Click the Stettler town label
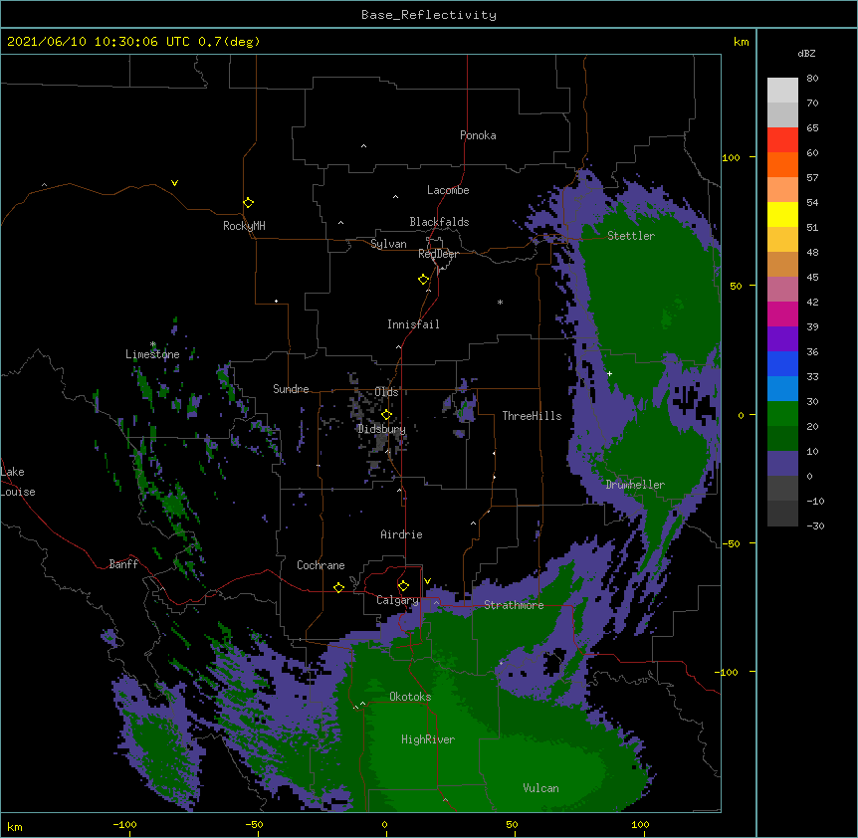This screenshot has width=858, height=838. pyautogui.click(x=631, y=236)
